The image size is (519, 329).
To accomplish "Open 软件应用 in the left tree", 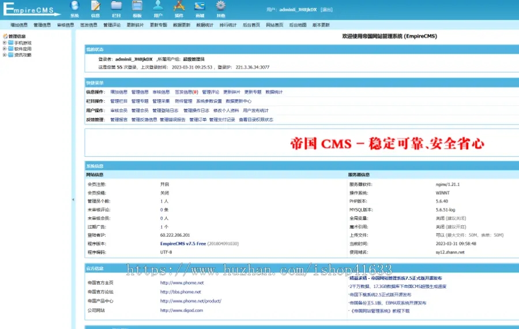I will [x=23, y=48].
